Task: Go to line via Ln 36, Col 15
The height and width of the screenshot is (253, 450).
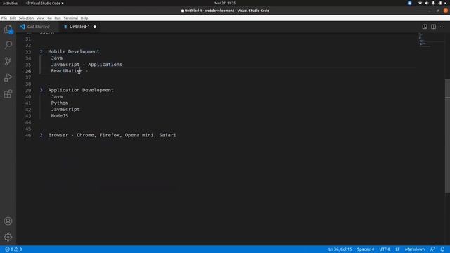Action: tap(340, 249)
